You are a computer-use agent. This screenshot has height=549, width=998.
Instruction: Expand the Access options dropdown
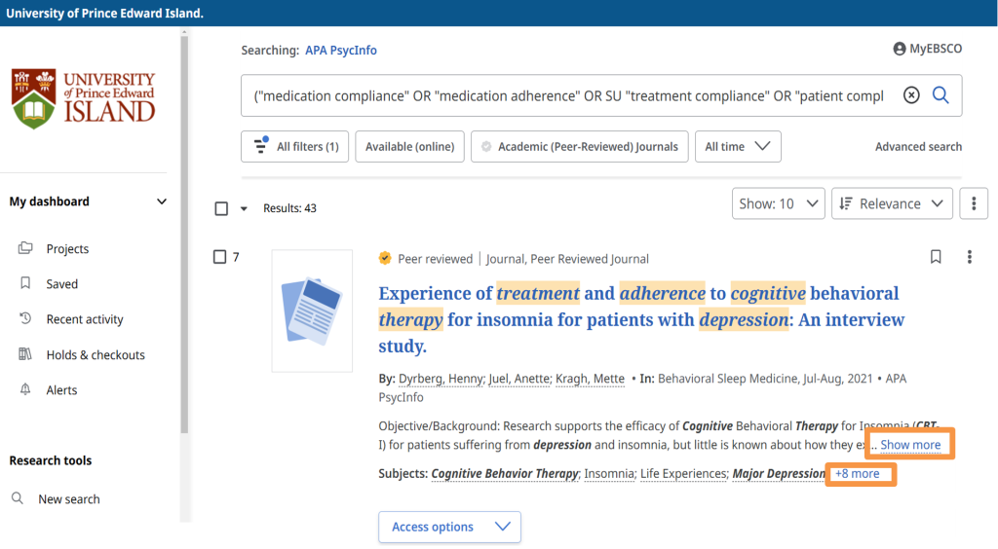pyautogui.click(x=449, y=527)
